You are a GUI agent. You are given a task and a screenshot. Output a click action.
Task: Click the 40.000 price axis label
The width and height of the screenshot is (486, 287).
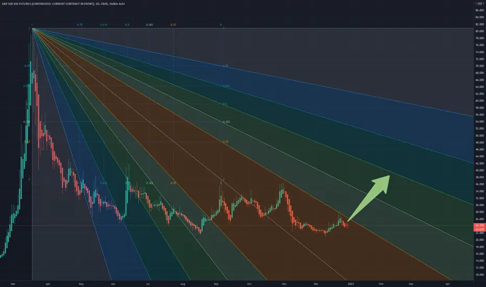[480, 170]
